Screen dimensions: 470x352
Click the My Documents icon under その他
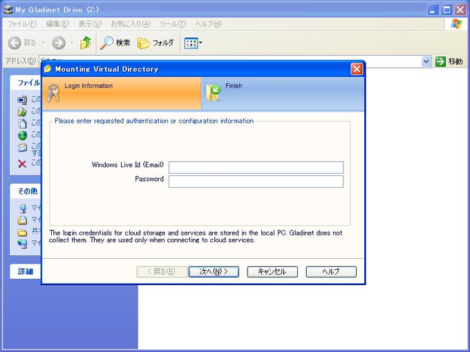(22, 220)
